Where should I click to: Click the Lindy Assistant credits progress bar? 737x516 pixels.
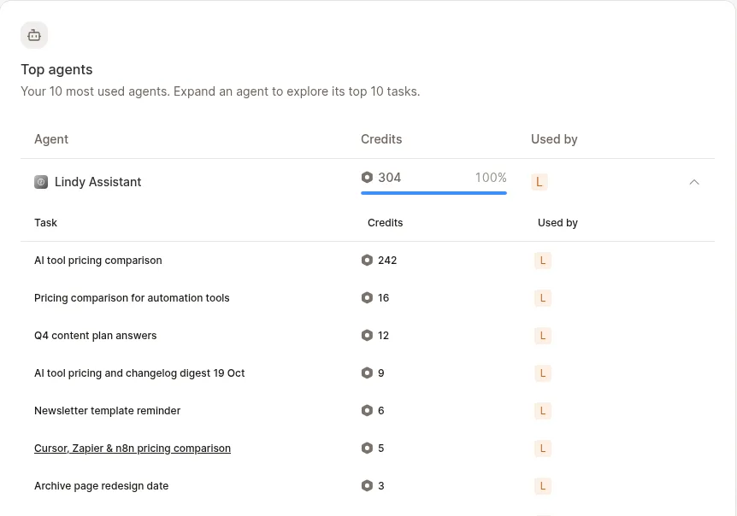[x=433, y=192]
